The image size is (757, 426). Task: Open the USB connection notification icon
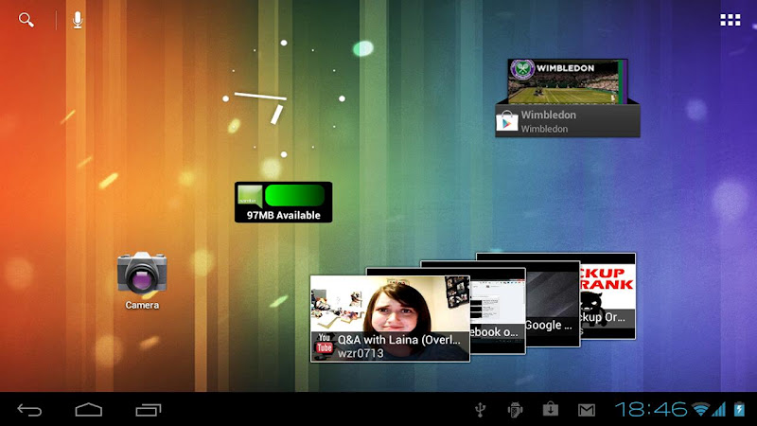pos(480,410)
